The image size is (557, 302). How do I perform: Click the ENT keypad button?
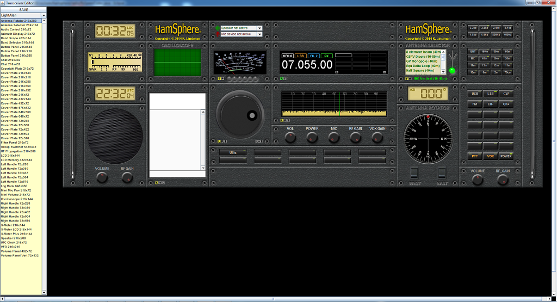tap(473, 52)
